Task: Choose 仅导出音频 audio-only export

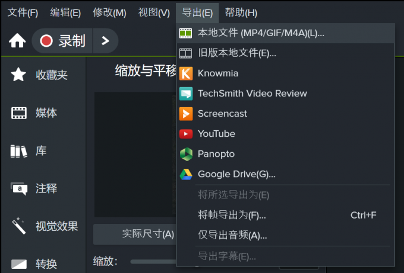Action: (x=232, y=235)
